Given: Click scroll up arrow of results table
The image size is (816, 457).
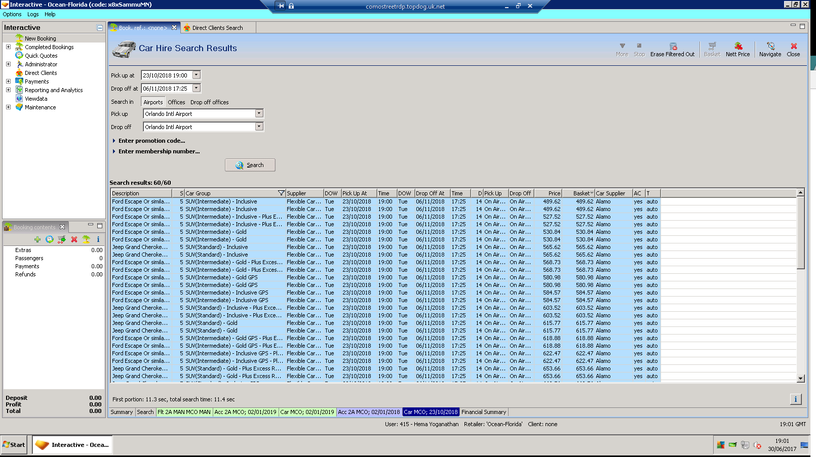Looking at the screenshot, I should [x=800, y=192].
